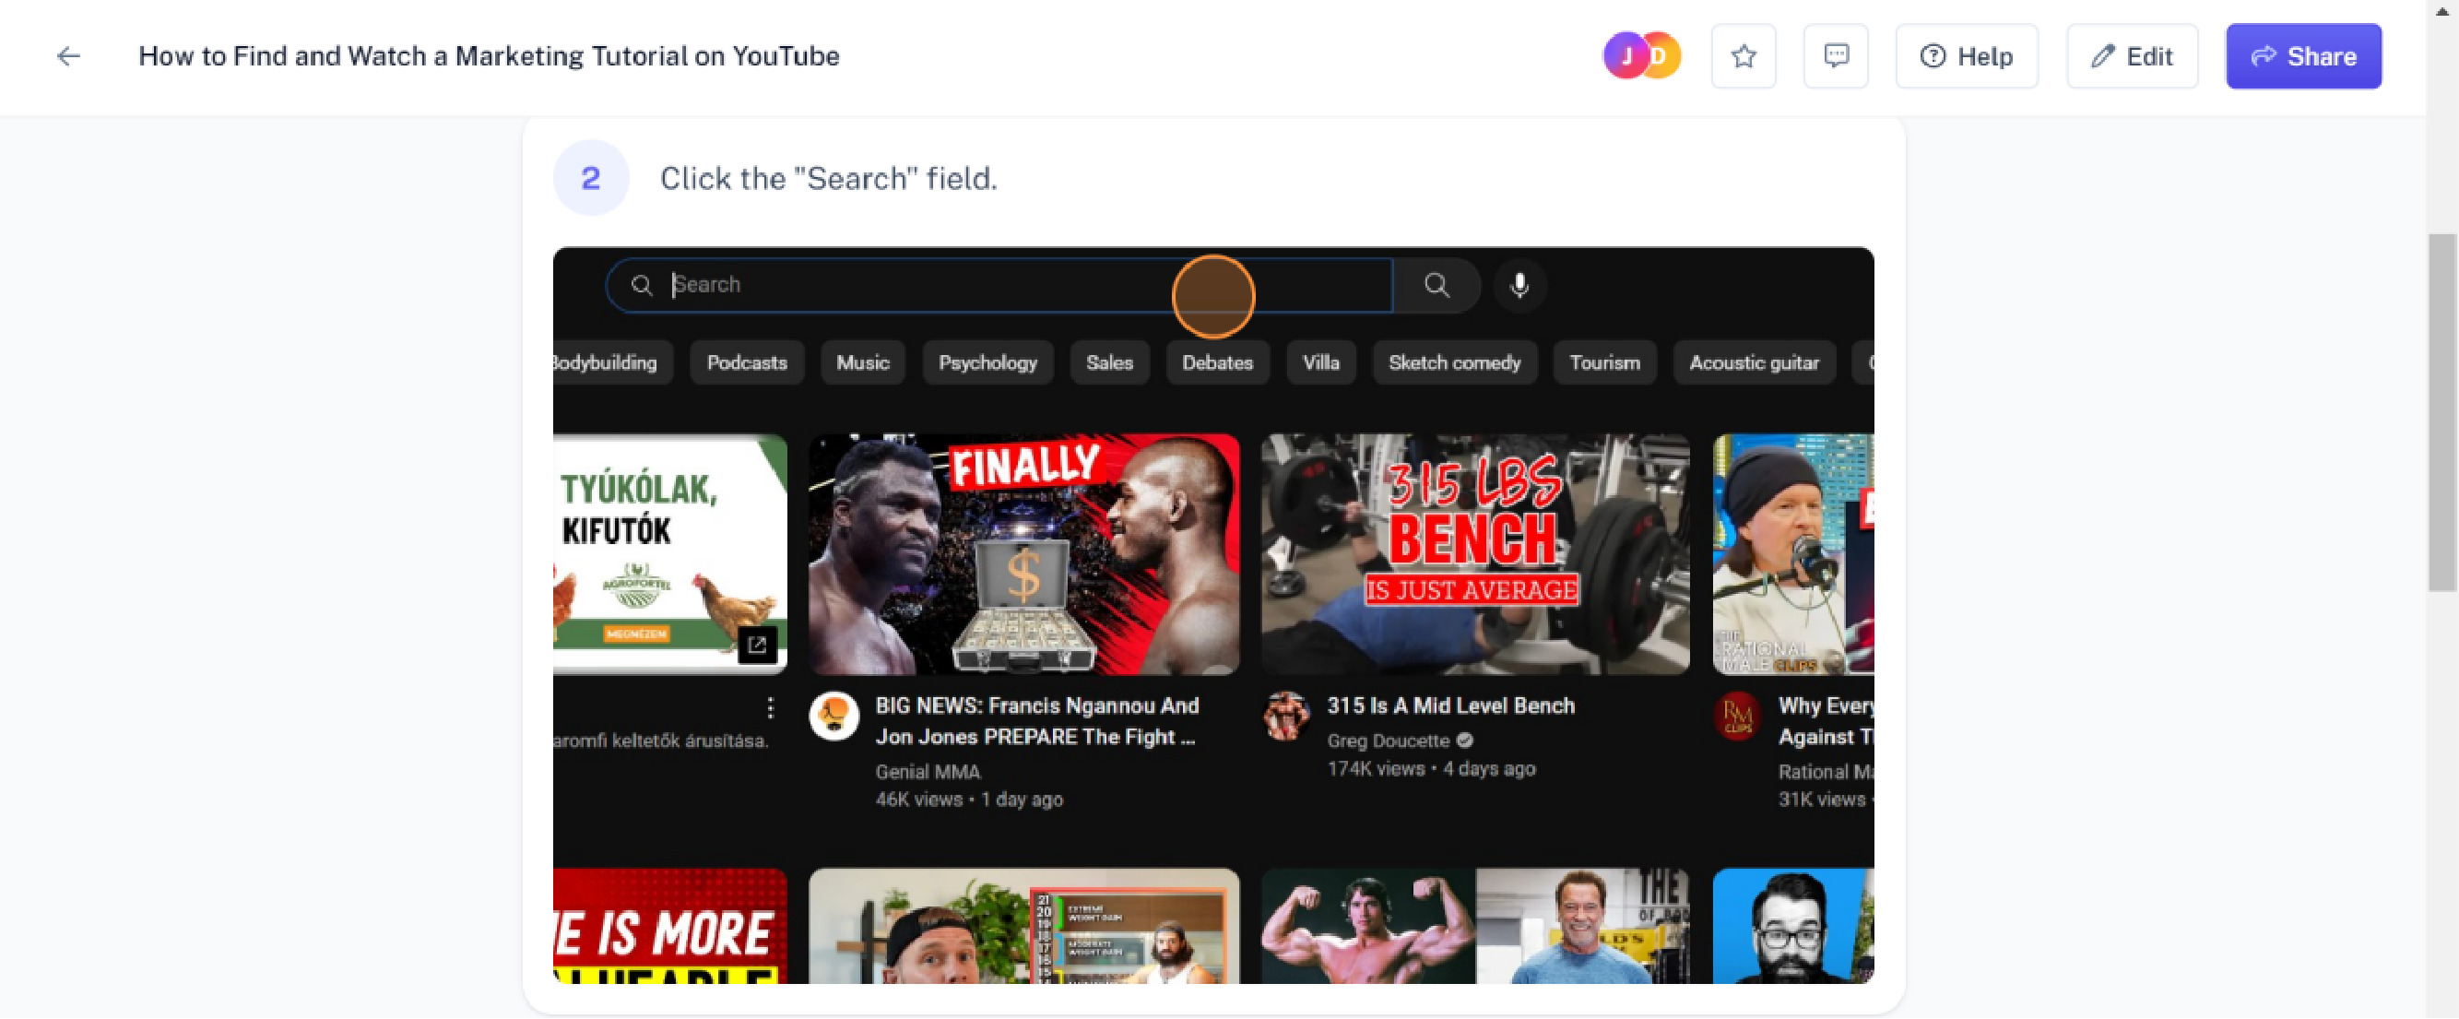This screenshot has width=2459, height=1019.
Task: Select the Podcasts category filter
Action: pyautogui.click(x=747, y=362)
